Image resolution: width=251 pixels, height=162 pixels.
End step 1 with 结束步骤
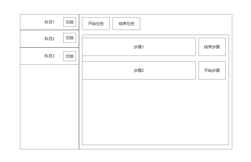(212, 47)
